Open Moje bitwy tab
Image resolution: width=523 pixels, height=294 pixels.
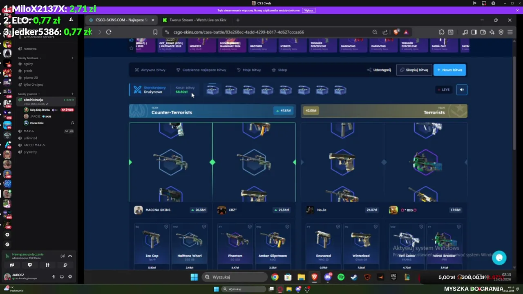pyautogui.click(x=248, y=70)
